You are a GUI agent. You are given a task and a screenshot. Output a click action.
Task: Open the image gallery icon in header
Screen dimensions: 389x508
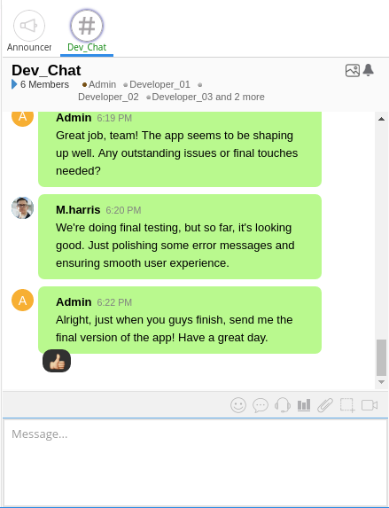pos(353,70)
